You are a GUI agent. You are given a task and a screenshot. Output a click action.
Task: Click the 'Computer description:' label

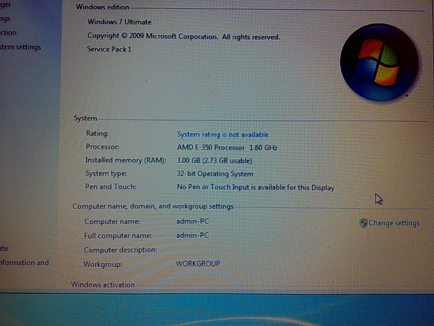point(120,250)
